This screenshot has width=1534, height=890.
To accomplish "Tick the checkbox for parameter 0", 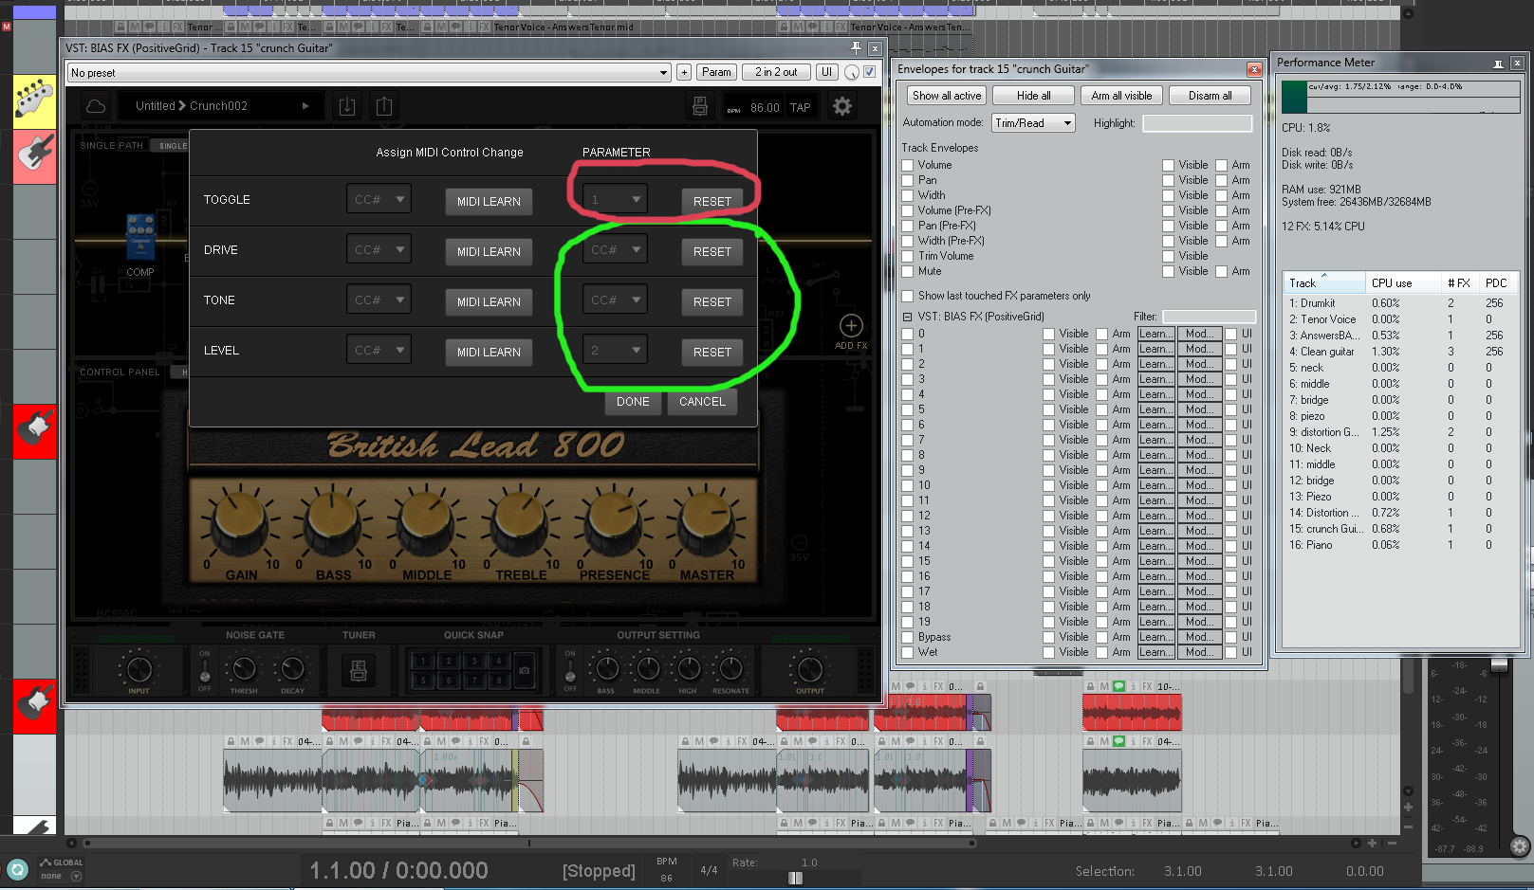I will click(x=908, y=334).
